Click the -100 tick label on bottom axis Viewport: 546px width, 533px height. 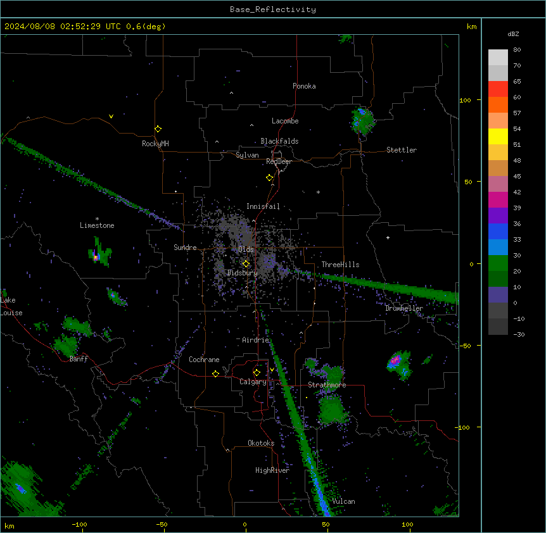click(79, 524)
